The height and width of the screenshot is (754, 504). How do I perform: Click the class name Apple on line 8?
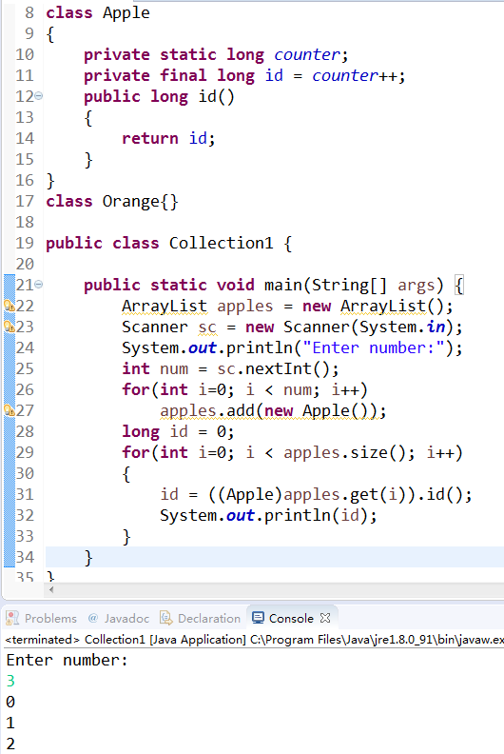click(x=126, y=13)
